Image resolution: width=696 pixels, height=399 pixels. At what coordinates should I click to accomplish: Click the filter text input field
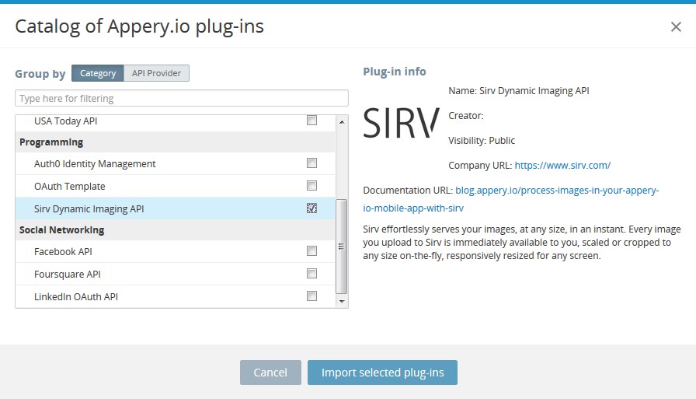pos(182,98)
